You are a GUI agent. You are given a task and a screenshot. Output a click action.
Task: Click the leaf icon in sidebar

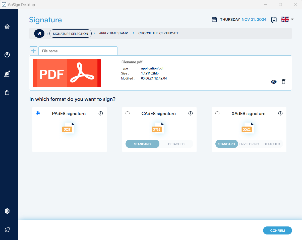pos(7,230)
